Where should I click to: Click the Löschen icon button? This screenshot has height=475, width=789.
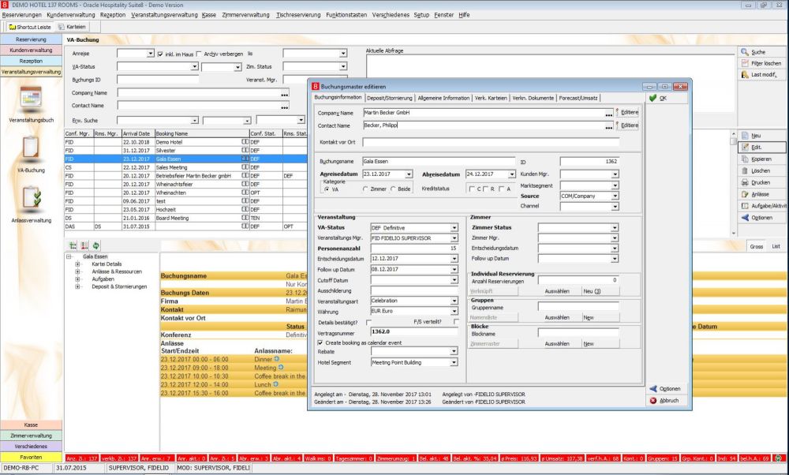point(745,170)
